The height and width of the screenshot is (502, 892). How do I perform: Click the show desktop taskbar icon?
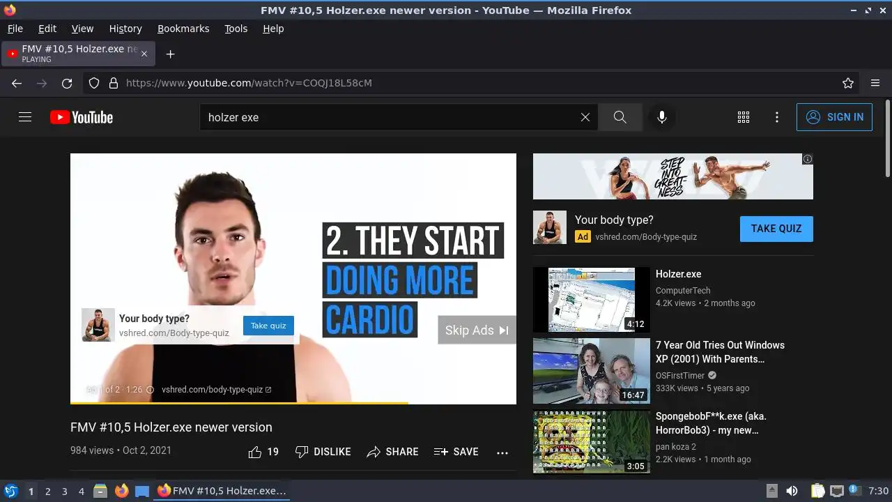(x=142, y=491)
